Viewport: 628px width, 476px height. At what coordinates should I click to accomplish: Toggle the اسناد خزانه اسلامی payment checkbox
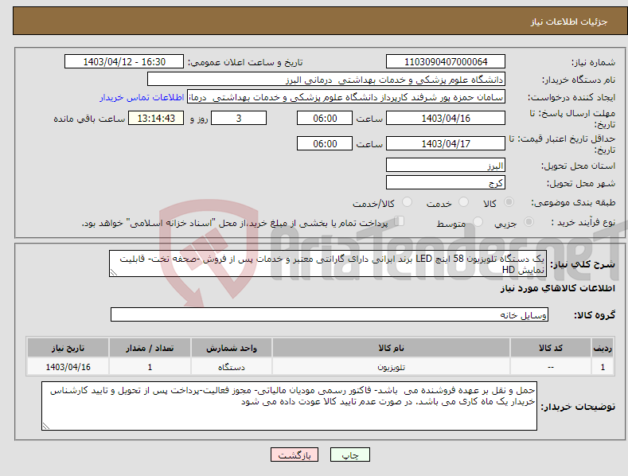400,221
